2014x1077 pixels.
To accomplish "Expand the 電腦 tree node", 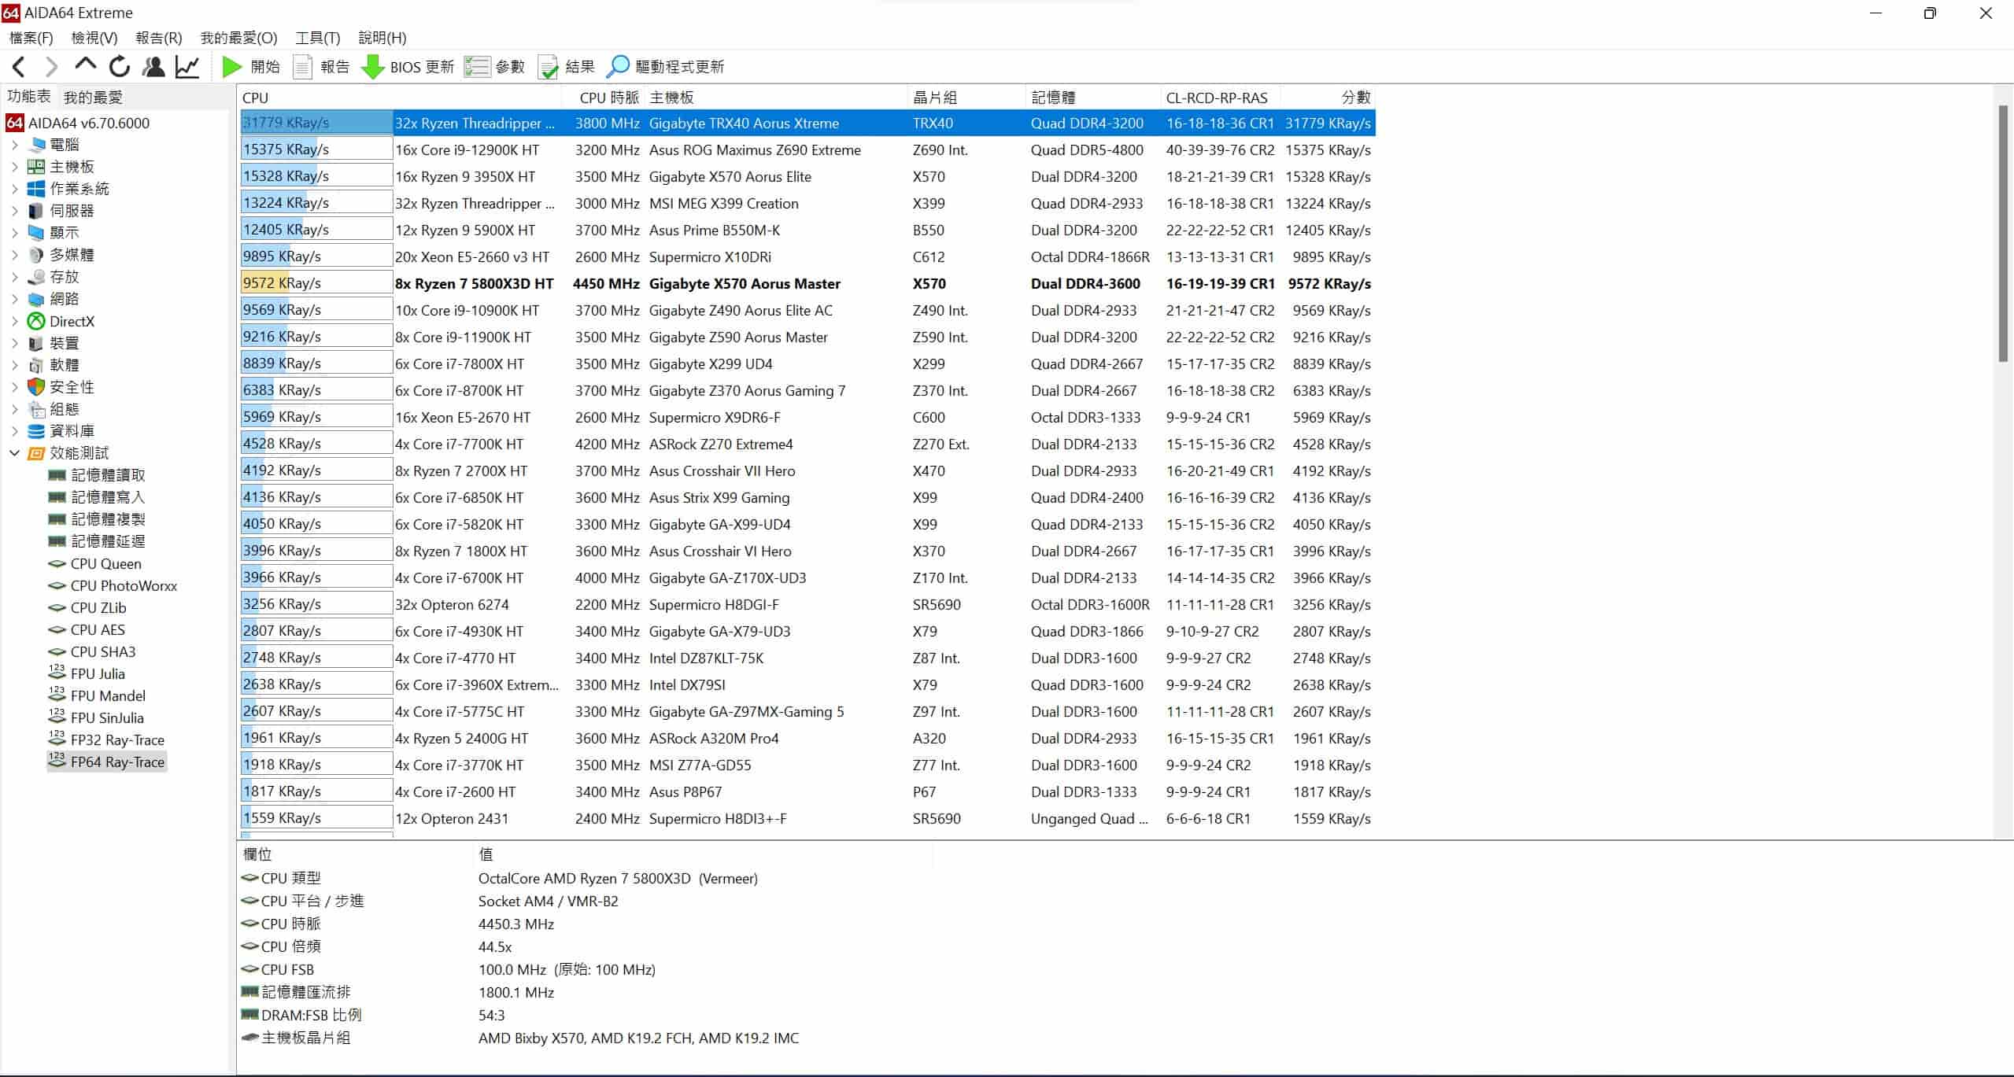I will click(14, 145).
